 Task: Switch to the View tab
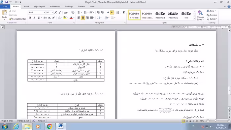tap(92, 7)
